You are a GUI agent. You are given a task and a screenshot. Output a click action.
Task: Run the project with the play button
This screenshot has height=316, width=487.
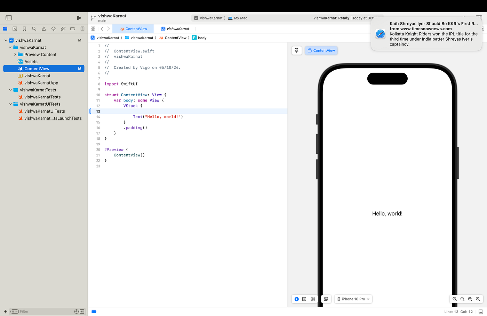tap(79, 18)
